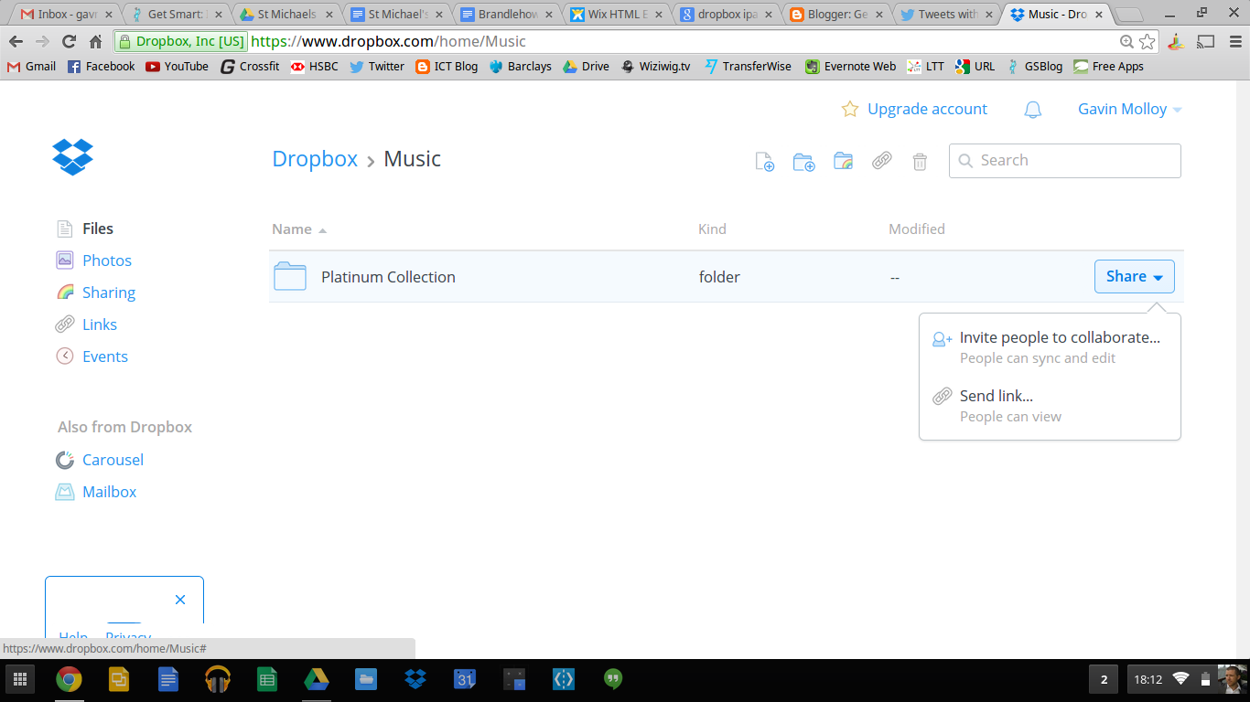Open the app launcher grid in shelf
The image size is (1250, 702).
(19, 679)
